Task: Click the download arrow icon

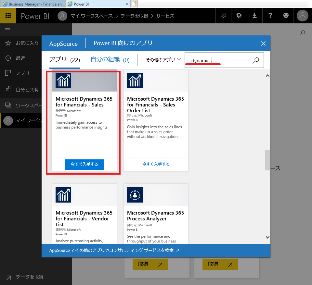Action: (x=254, y=16)
